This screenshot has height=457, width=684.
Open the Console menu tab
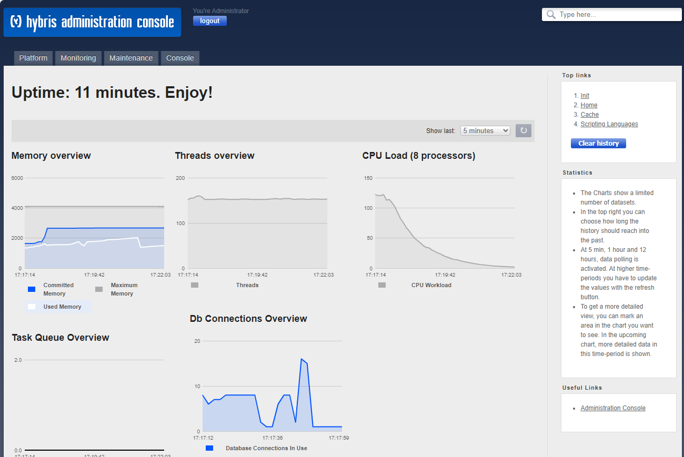(180, 58)
